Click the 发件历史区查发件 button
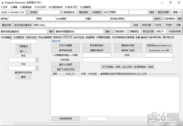 pyautogui.click(x=23, y=25)
